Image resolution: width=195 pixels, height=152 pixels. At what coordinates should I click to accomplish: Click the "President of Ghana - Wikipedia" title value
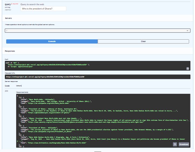43,128
